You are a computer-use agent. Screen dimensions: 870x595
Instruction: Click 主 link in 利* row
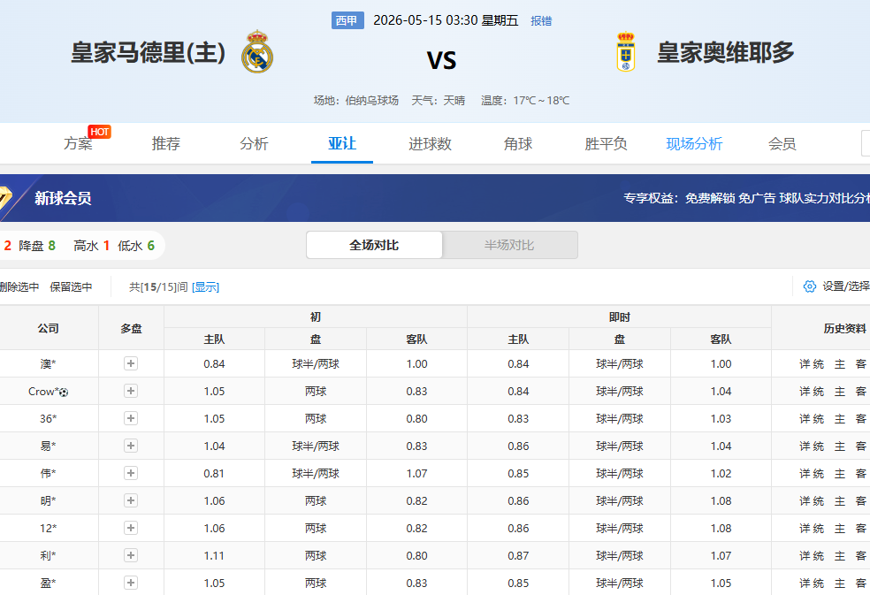click(x=840, y=555)
